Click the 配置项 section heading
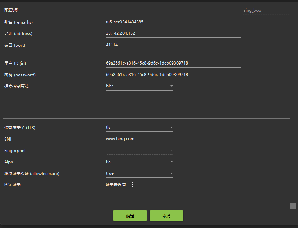298x228 pixels. point(11,11)
